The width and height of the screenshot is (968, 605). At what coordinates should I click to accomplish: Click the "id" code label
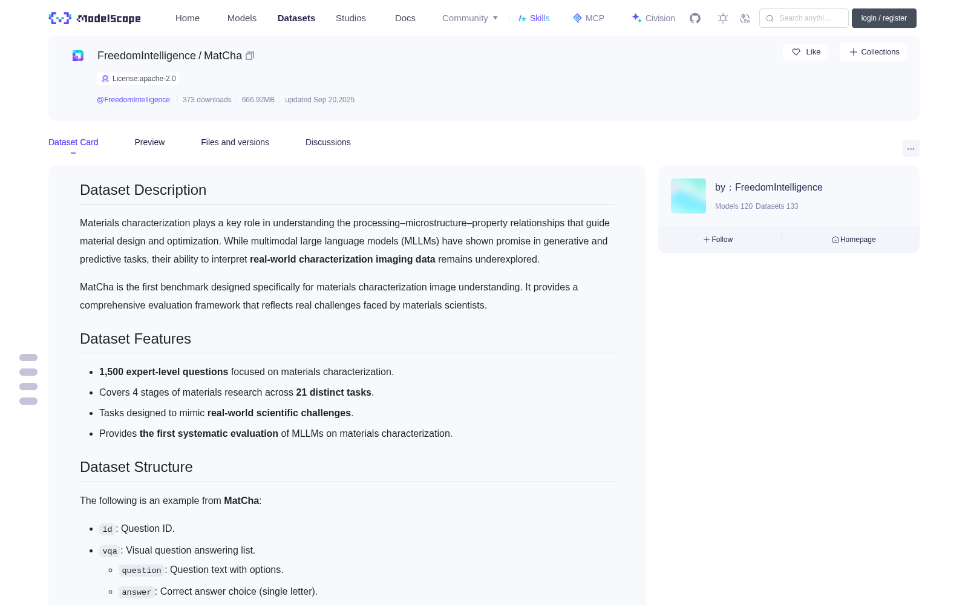107,529
